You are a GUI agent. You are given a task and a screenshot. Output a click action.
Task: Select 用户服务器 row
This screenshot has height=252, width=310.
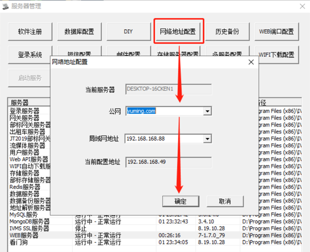click(x=30, y=153)
